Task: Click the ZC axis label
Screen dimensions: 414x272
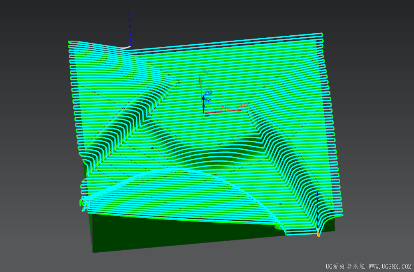Action: 208,101
